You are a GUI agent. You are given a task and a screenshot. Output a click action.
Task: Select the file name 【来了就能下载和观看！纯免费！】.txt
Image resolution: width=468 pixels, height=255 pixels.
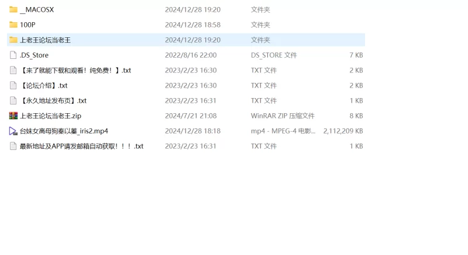[x=75, y=70]
